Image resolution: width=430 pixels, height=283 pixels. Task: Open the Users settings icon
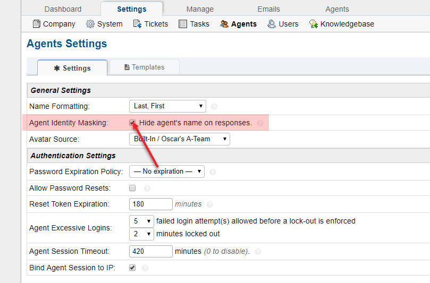click(272, 24)
